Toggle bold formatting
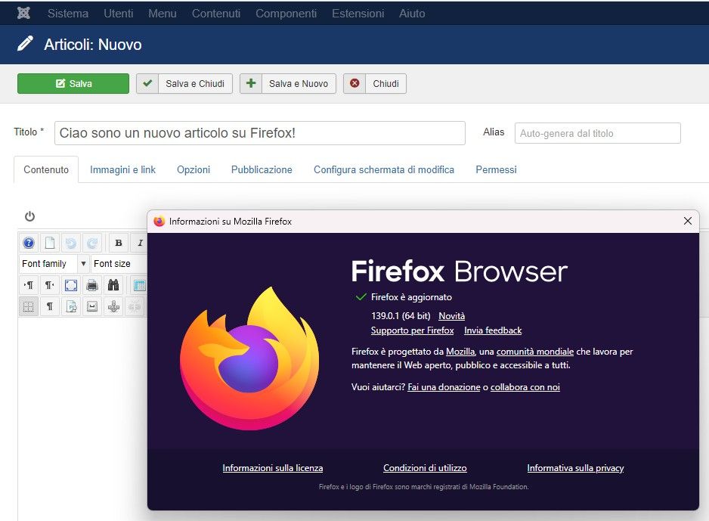Image resolution: width=709 pixels, height=521 pixels. click(x=119, y=243)
